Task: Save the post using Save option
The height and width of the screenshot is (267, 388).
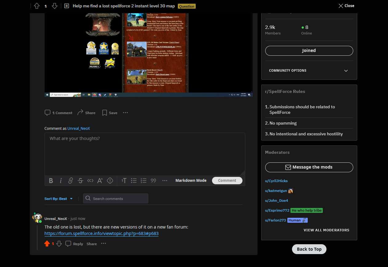Action: 110,113
